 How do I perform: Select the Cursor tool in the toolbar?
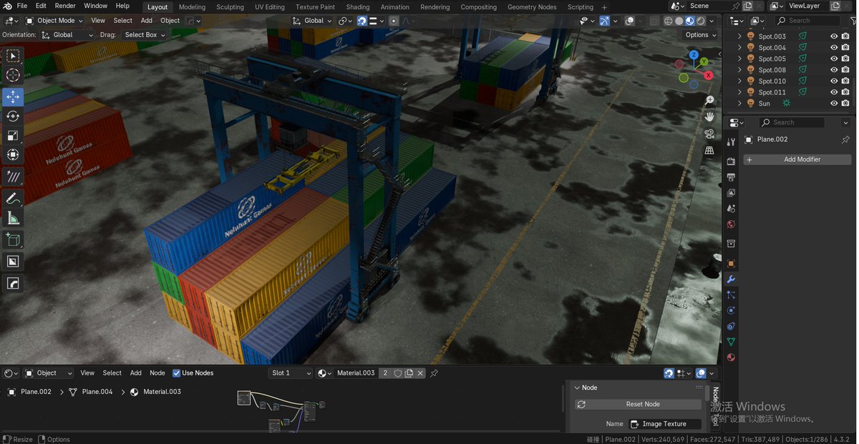tap(13, 75)
